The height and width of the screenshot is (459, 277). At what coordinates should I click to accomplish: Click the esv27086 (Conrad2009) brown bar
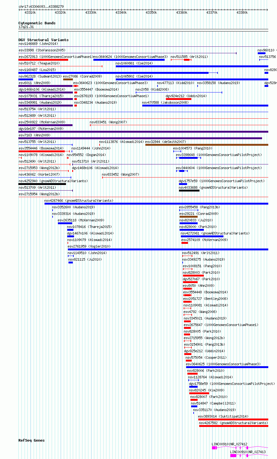click(x=68, y=79)
